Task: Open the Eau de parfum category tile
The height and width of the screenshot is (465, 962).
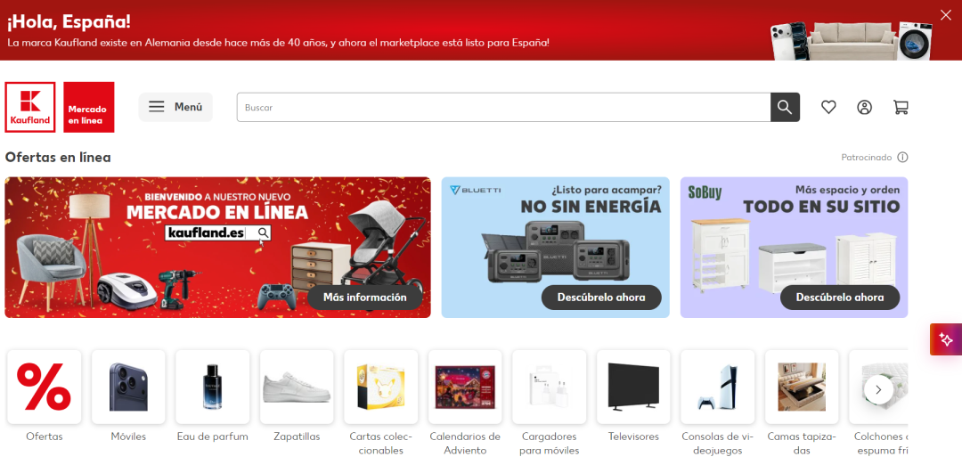Action: point(212,387)
